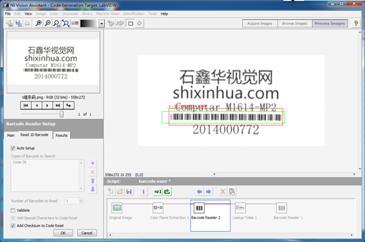Click the reference image thumbnail preview
Viewport: 365px width, 242px height.
[53, 62]
